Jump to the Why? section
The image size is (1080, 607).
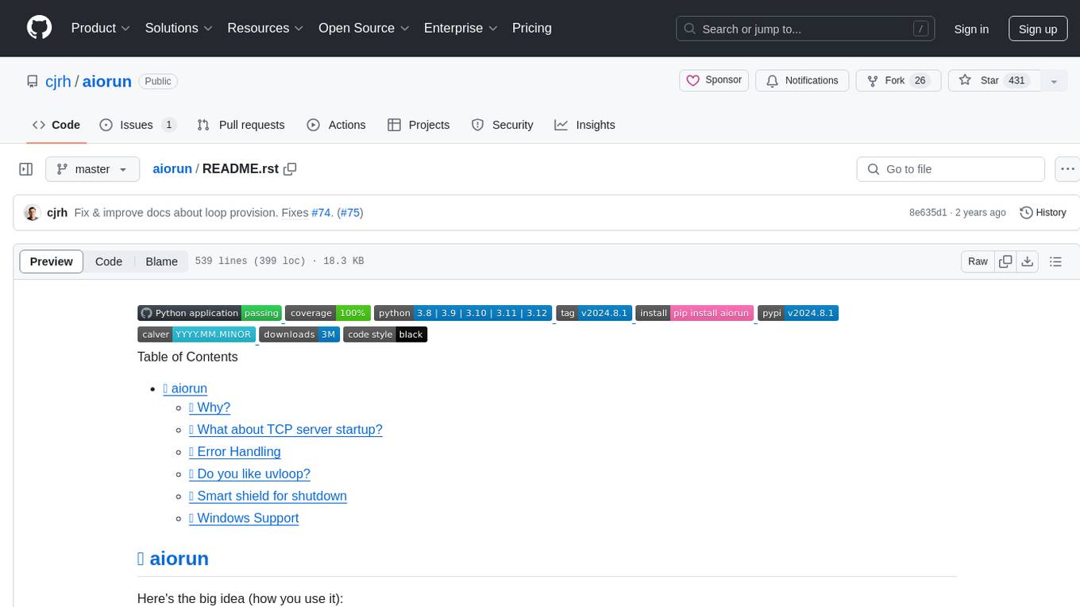point(210,408)
